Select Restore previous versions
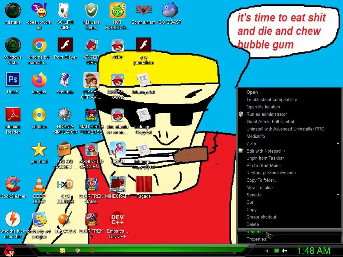 pos(289,173)
